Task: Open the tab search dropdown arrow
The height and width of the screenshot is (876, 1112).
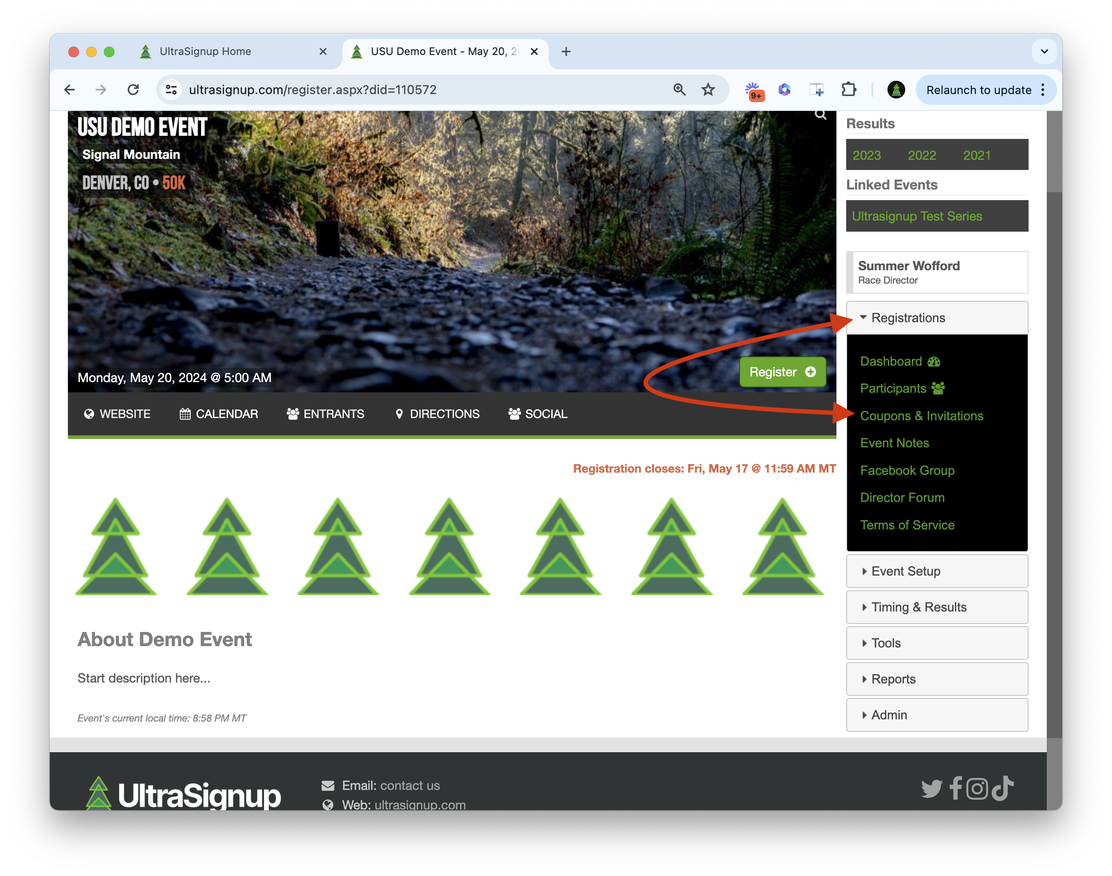Action: pos(1044,52)
